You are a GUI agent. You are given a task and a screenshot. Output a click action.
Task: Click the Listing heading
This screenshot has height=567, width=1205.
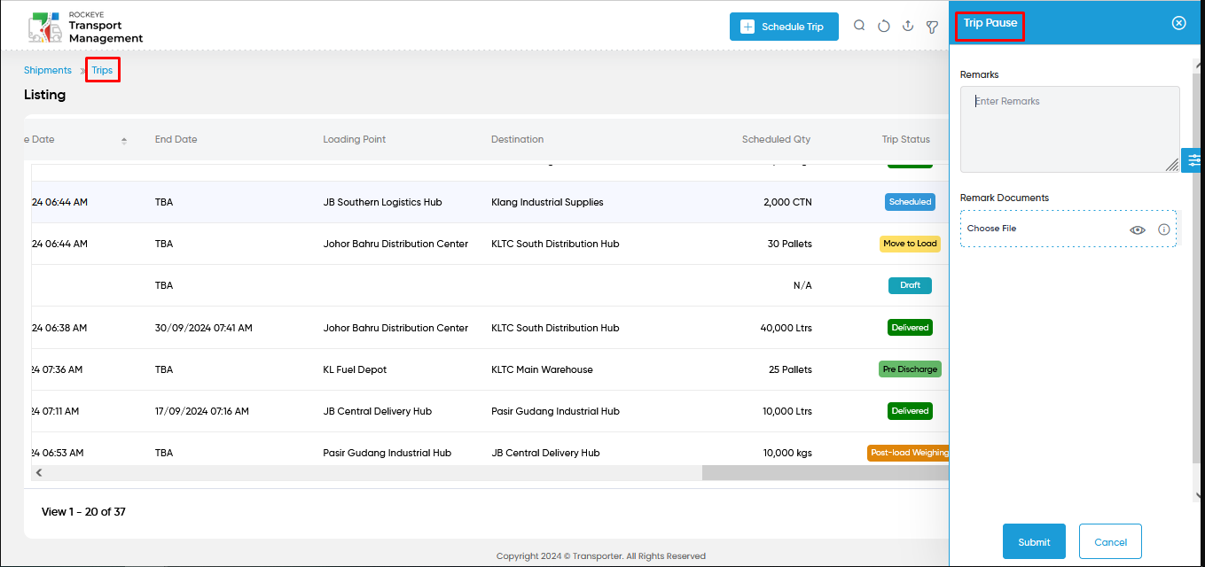(x=44, y=95)
